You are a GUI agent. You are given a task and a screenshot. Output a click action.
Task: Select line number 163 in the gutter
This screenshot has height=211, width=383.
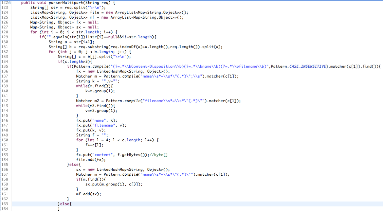tap(5, 204)
